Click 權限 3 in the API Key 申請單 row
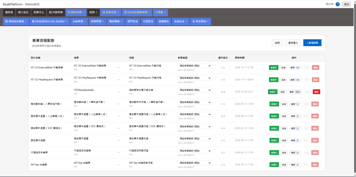The width and height of the screenshot is (356, 177). click(x=295, y=165)
